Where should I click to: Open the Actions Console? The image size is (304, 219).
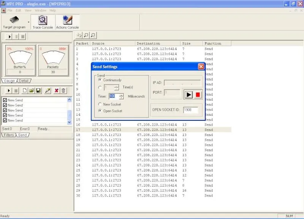[x=68, y=22]
